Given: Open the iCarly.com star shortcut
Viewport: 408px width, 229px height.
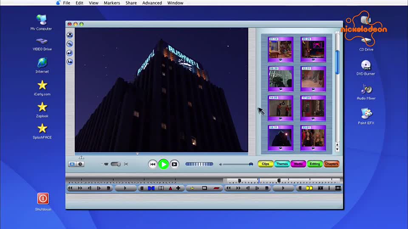Looking at the screenshot, I should [x=42, y=88].
